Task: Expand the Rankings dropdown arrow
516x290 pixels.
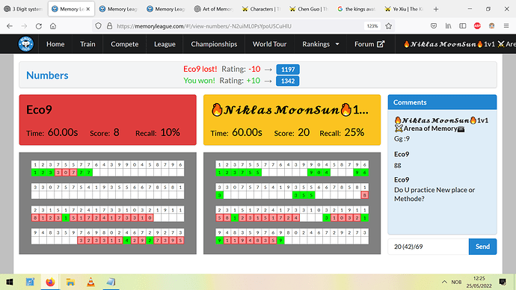Action: tap(337, 44)
